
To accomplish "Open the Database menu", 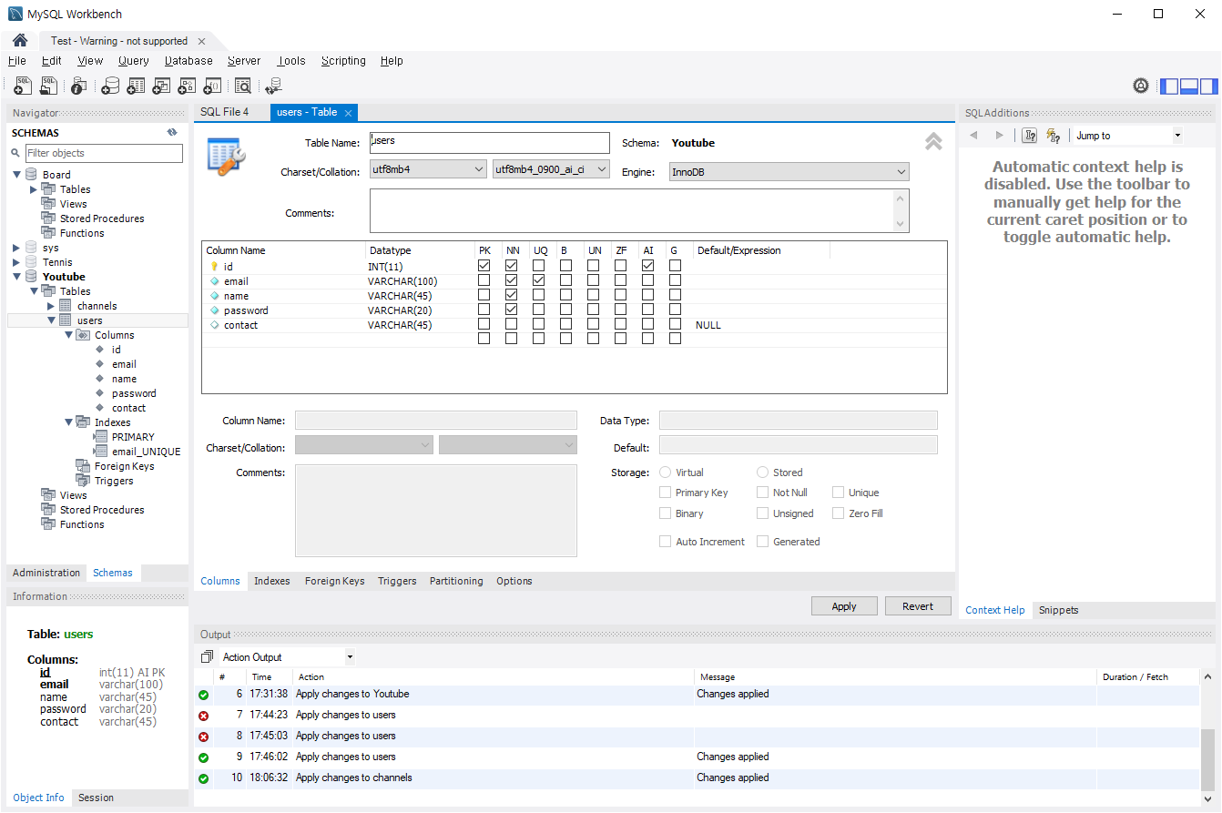I will click(x=188, y=61).
